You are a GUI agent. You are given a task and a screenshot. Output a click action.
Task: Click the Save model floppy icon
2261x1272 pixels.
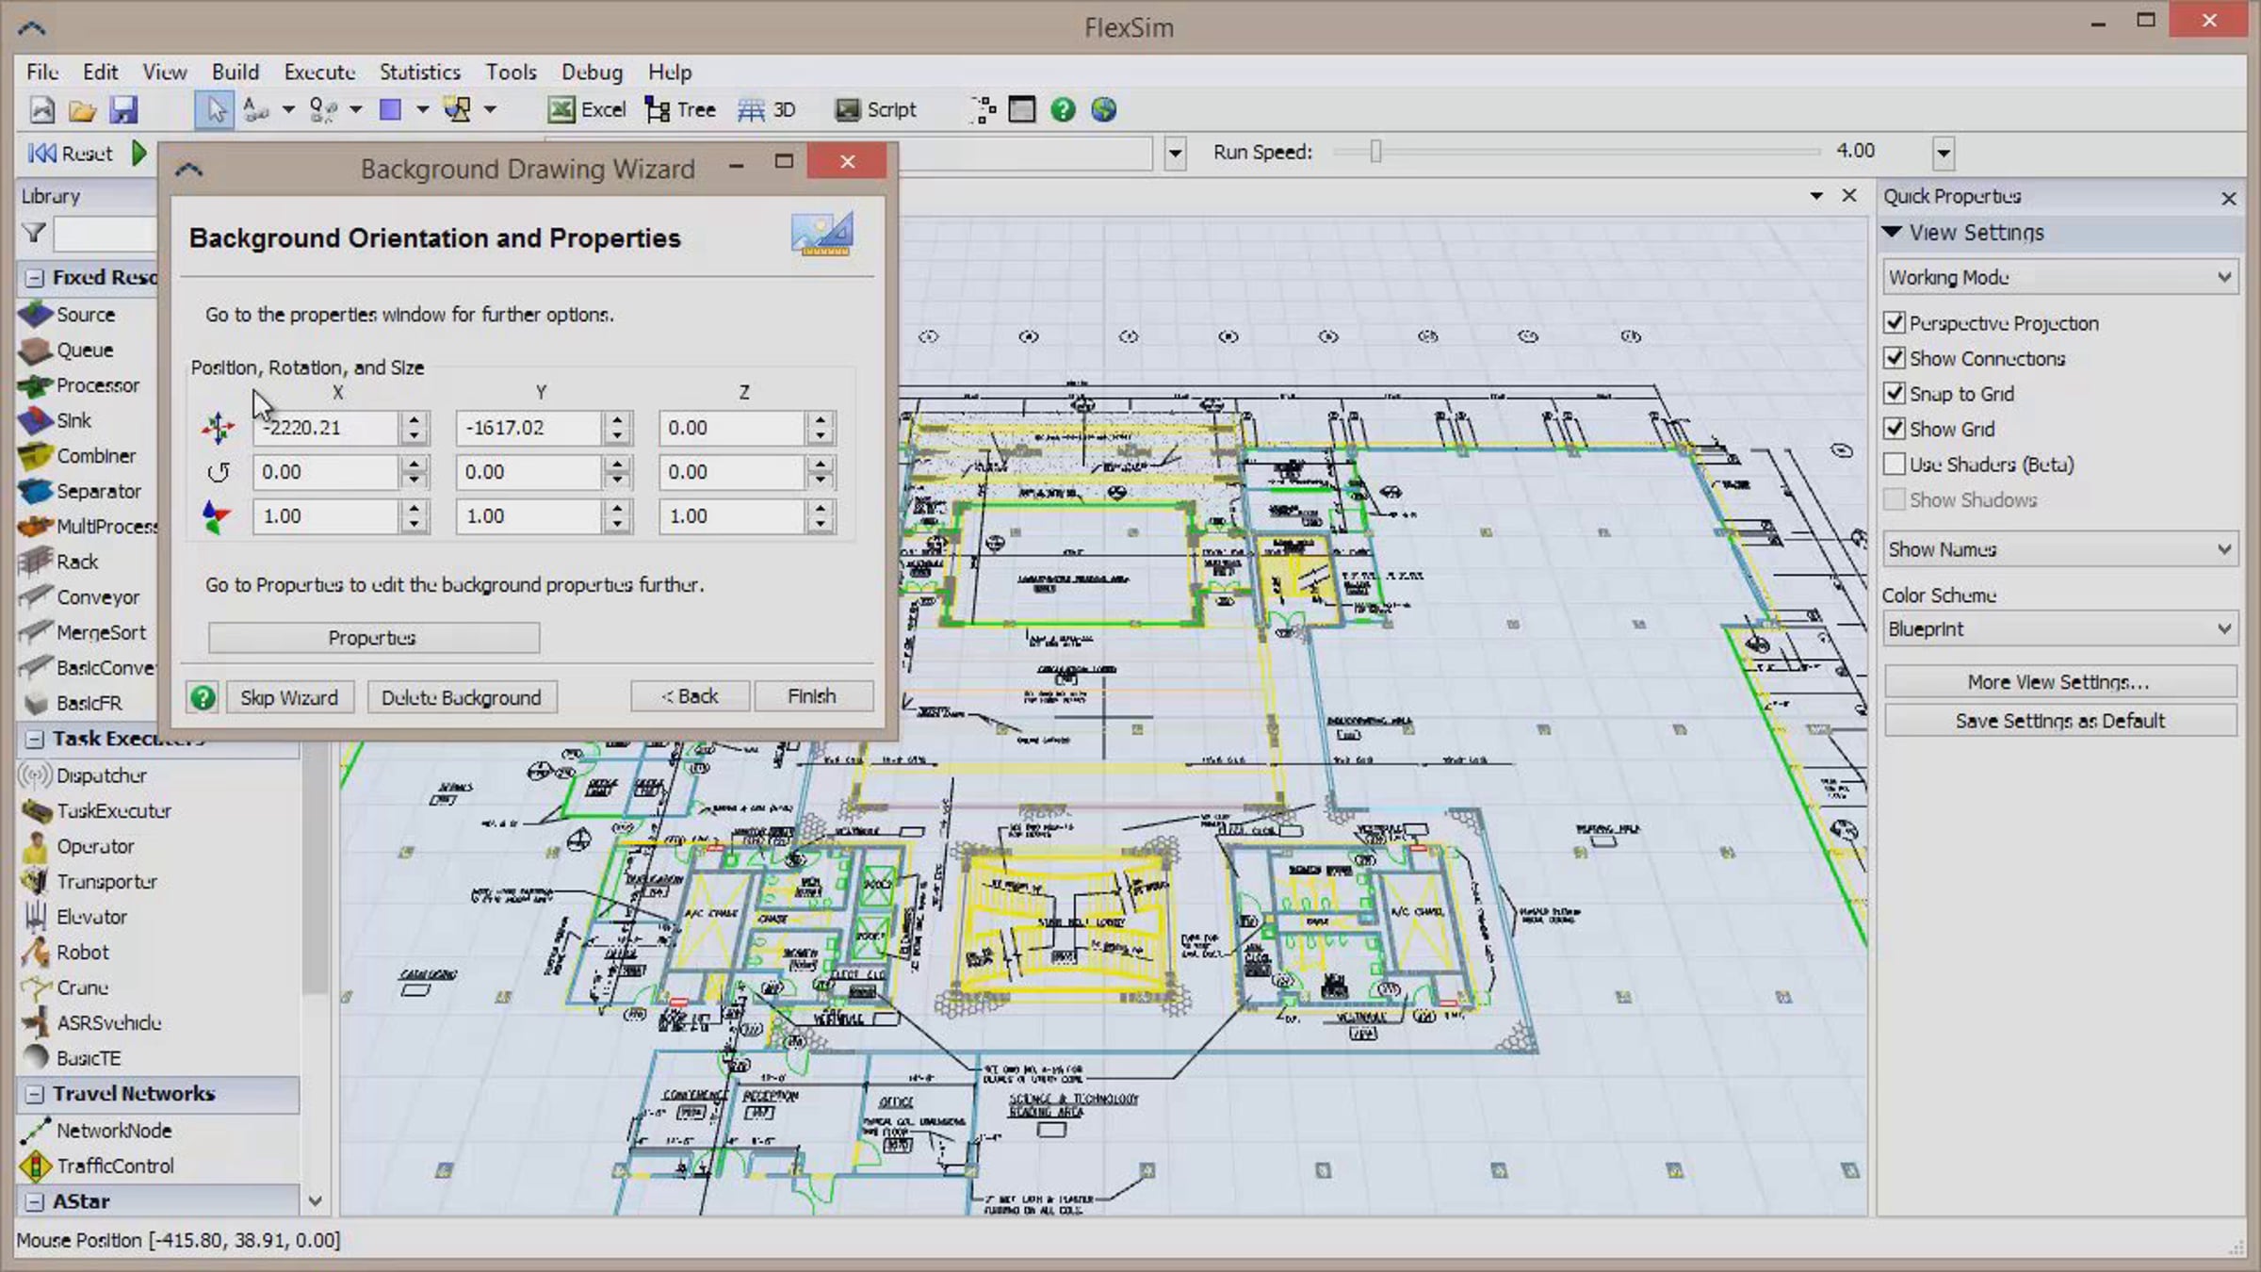click(123, 110)
